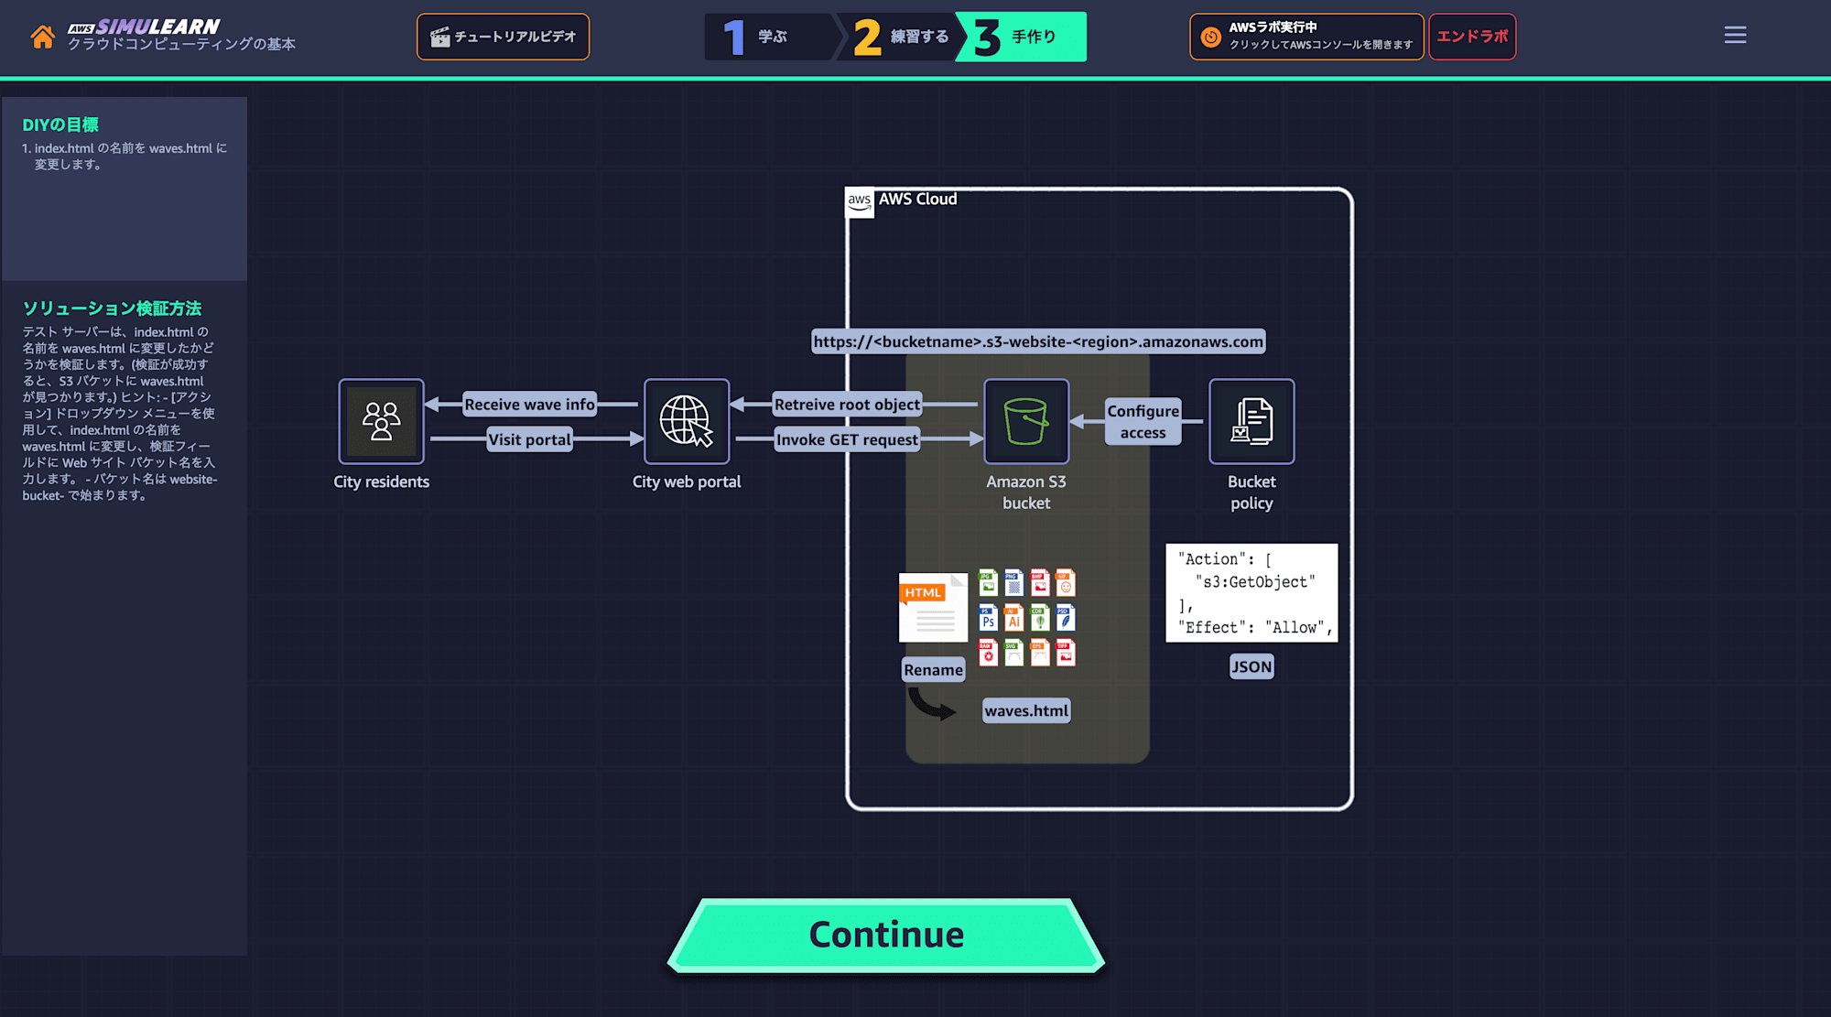
Task: Click the Retreive root object label
Action: (x=847, y=405)
